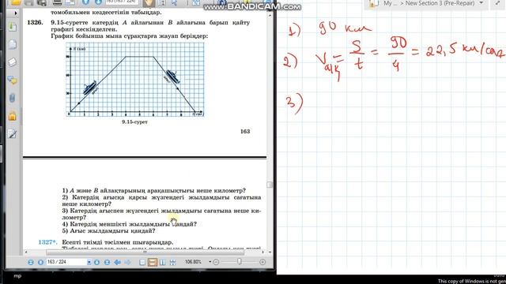The width and height of the screenshot is (506, 284).
Task: Open the page number dropdown arrow
Action: (89, 263)
